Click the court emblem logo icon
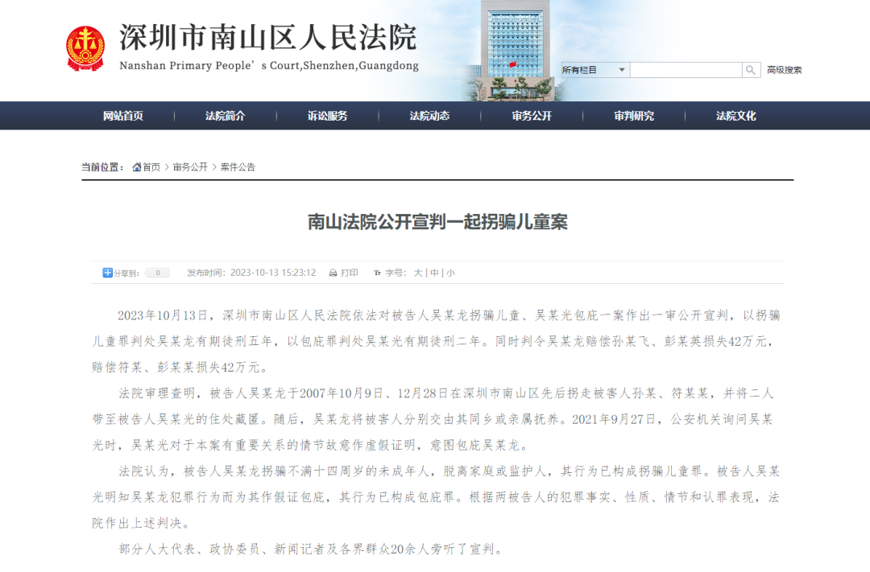870x572 pixels. (84, 44)
